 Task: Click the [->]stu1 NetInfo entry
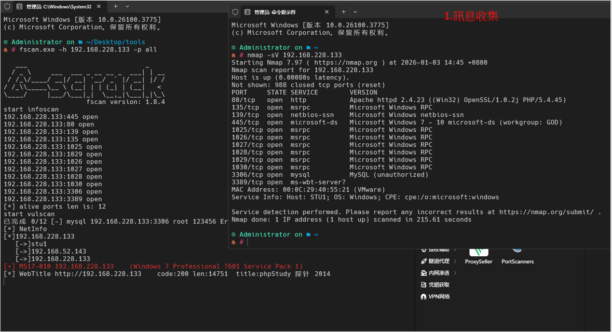(x=31, y=244)
